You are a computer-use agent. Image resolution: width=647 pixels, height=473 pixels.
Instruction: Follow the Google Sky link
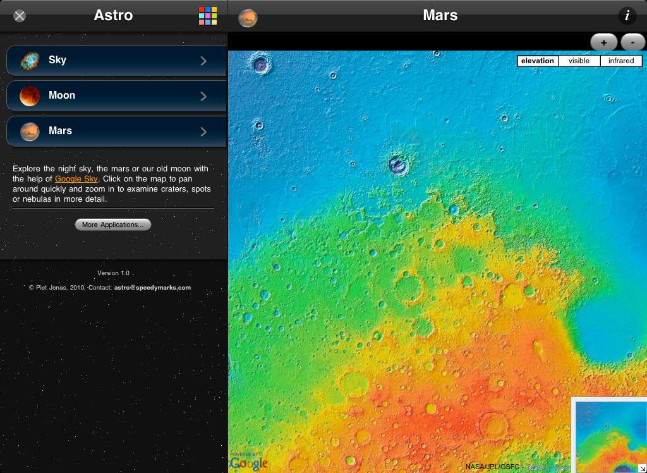tap(76, 179)
